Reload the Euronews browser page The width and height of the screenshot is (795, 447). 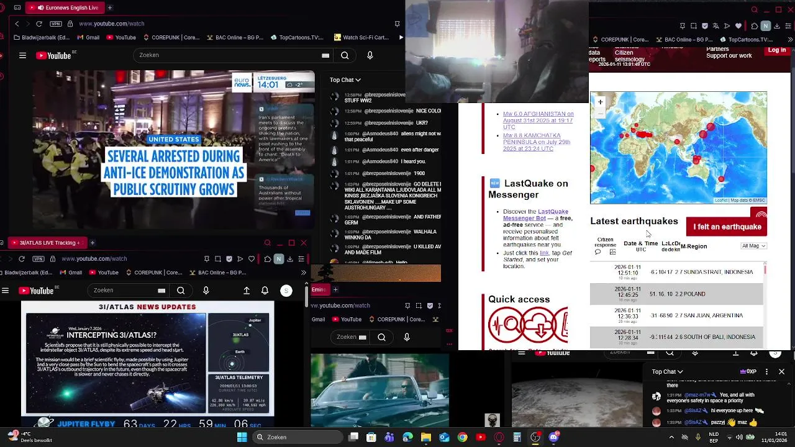[39, 24]
